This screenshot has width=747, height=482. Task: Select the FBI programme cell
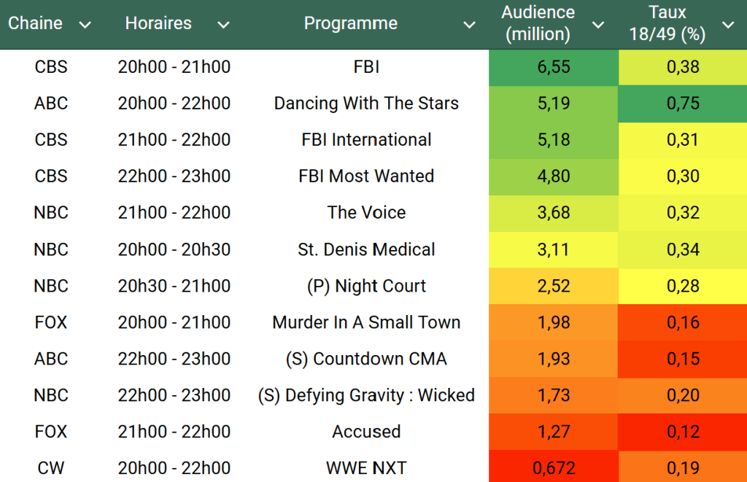click(x=366, y=67)
